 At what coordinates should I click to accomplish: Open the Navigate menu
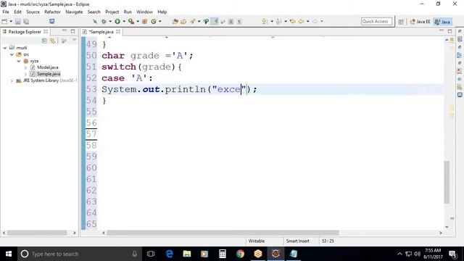coord(74,12)
